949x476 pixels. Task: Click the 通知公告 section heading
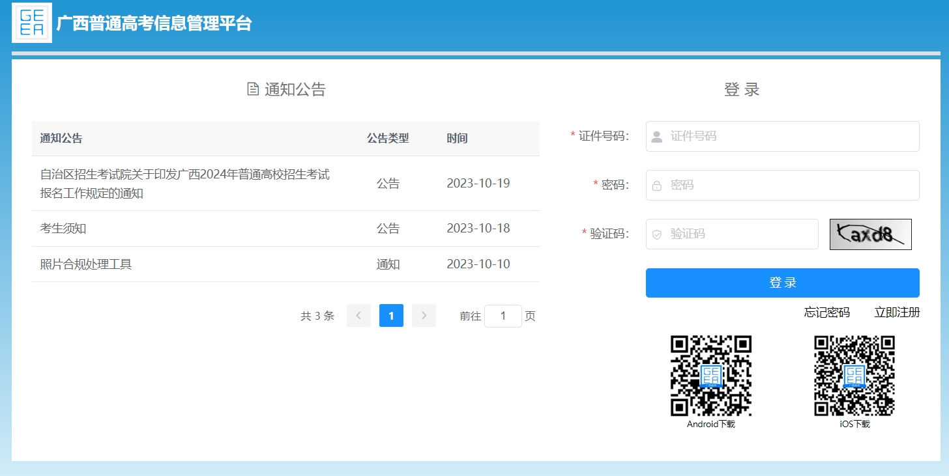pos(295,89)
